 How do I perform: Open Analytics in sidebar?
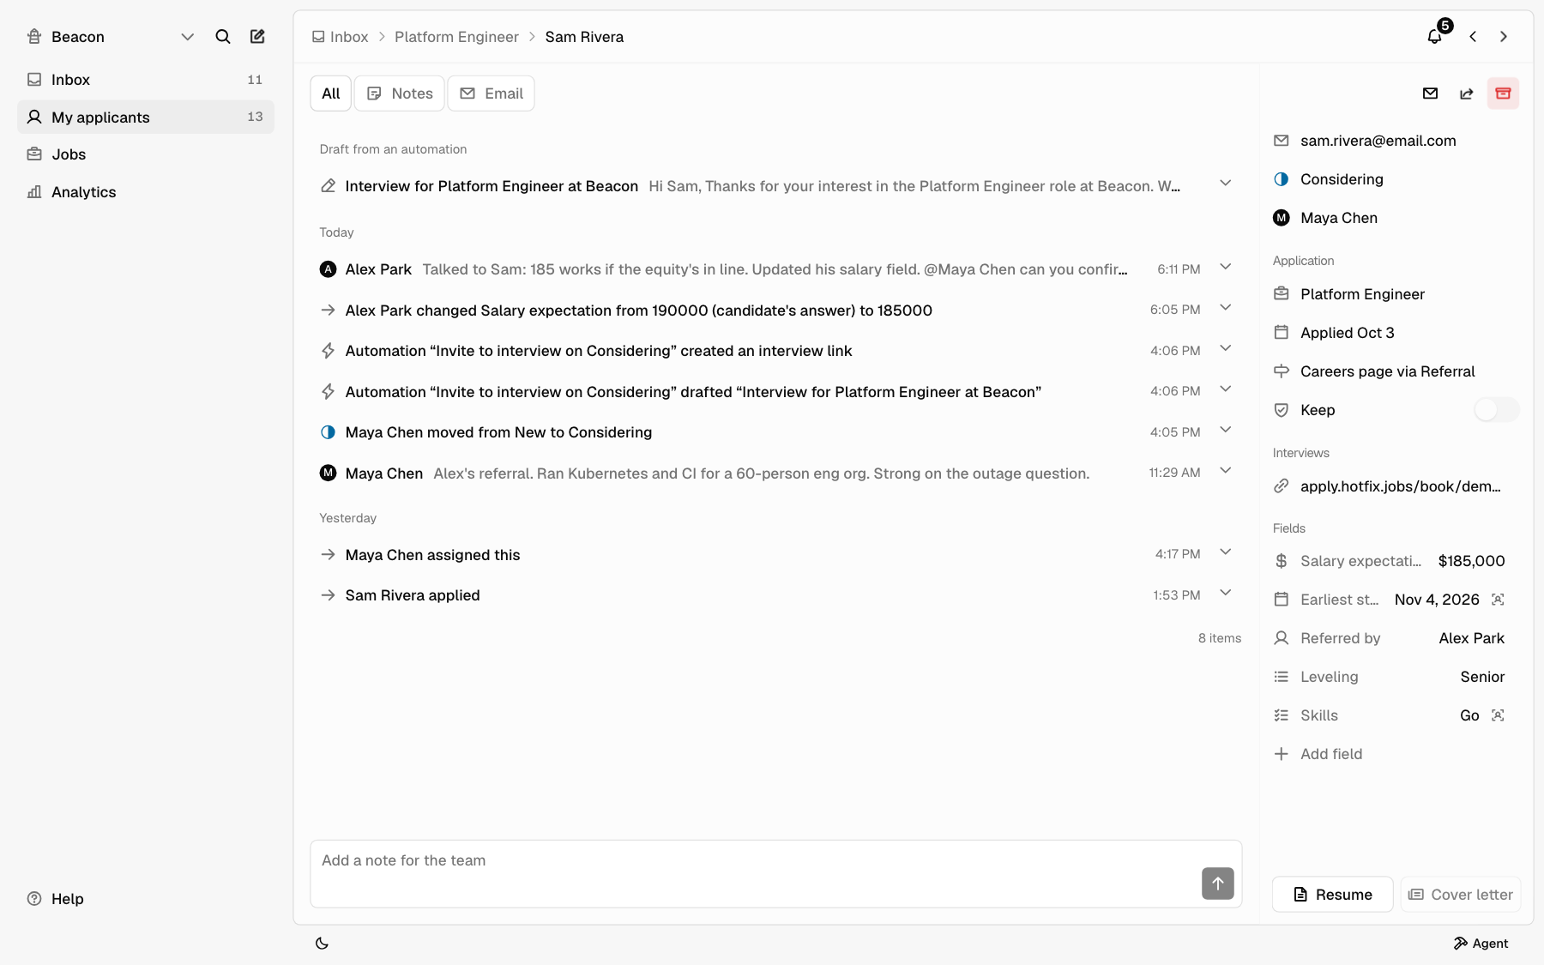pos(146,192)
